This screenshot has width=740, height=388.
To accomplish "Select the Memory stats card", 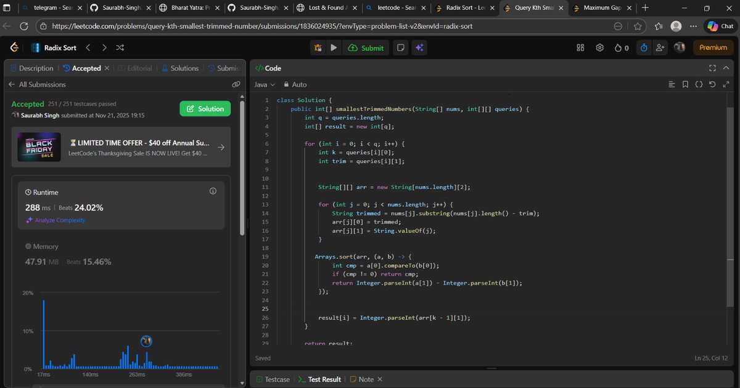I will coord(121,254).
